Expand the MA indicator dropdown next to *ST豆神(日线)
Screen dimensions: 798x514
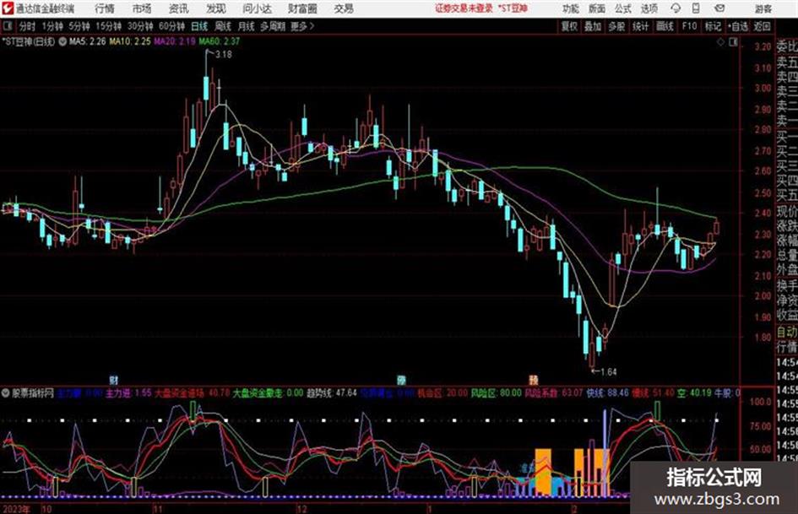pyautogui.click(x=62, y=41)
